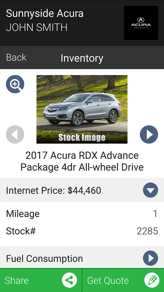Tap the Inventory header title
Image resolution: width=164 pixels, height=292 pixels.
click(x=82, y=58)
